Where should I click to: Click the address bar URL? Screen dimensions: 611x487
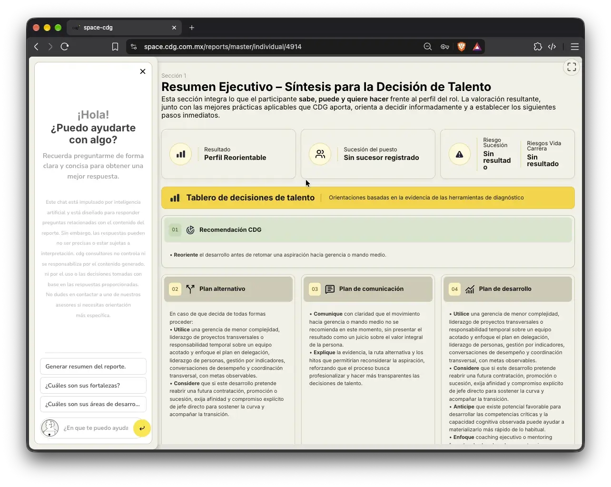point(223,47)
